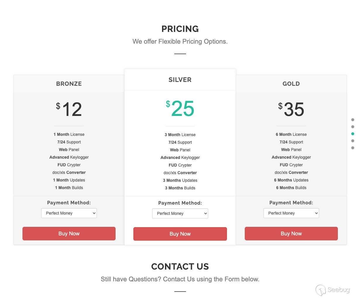
Task: Buy the Bronze plan now
Action: click(69, 234)
